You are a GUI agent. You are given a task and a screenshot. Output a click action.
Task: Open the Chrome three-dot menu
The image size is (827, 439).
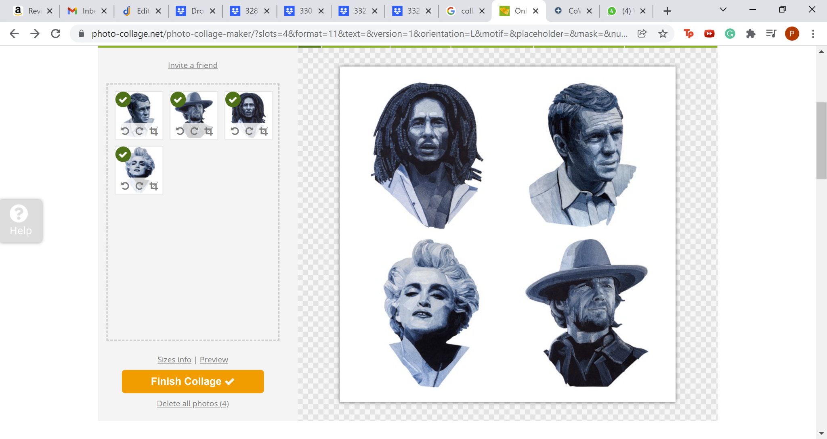click(813, 33)
